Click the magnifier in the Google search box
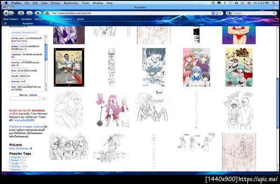This screenshot has height=184, width=280. click(274, 13)
